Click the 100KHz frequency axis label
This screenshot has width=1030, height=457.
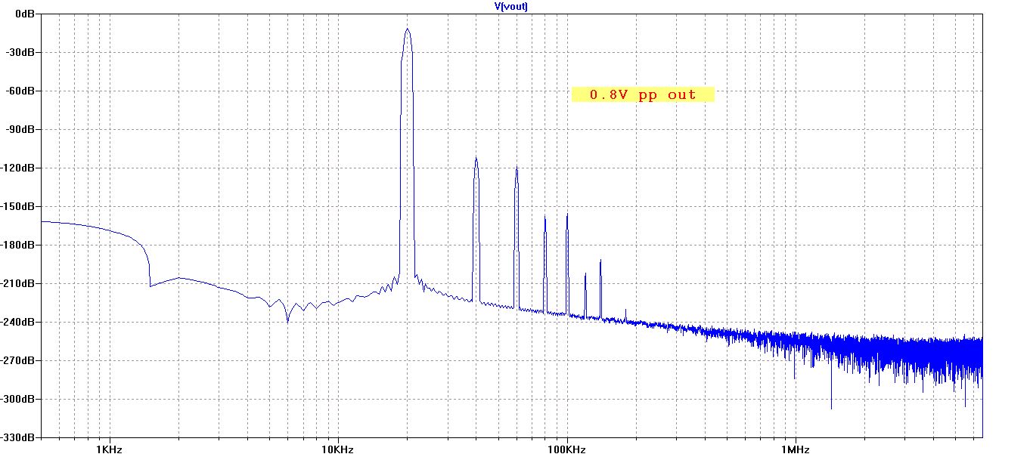click(x=566, y=449)
